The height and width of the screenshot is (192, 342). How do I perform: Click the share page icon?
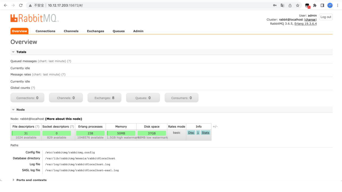[290, 5]
